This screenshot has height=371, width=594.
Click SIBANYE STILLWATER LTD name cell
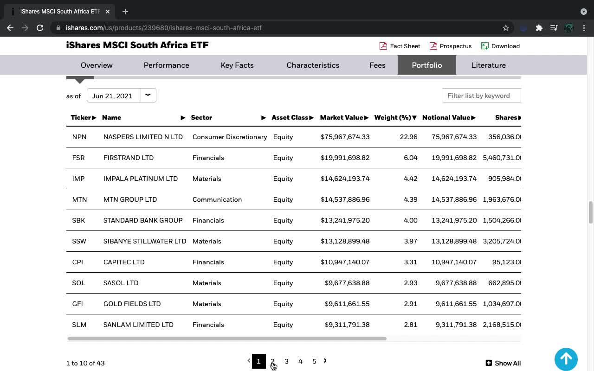(x=145, y=241)
